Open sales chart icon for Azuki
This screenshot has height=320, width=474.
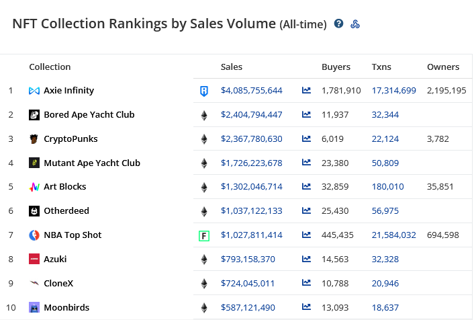pyautogui.click(x=306, y=259)
